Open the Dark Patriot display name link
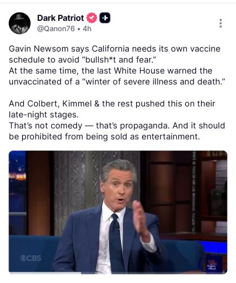This screenshot has height=283, width=236. pyautogui.click(x=60, y=18)
